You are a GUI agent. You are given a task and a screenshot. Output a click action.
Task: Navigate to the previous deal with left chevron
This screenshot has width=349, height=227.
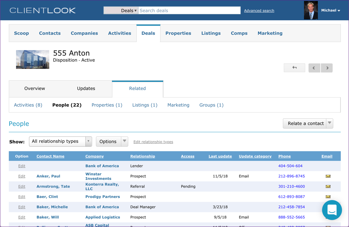pos(314,68)
